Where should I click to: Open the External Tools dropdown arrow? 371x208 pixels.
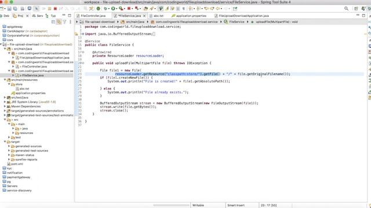pyautogui.click(x=125, y=9)
